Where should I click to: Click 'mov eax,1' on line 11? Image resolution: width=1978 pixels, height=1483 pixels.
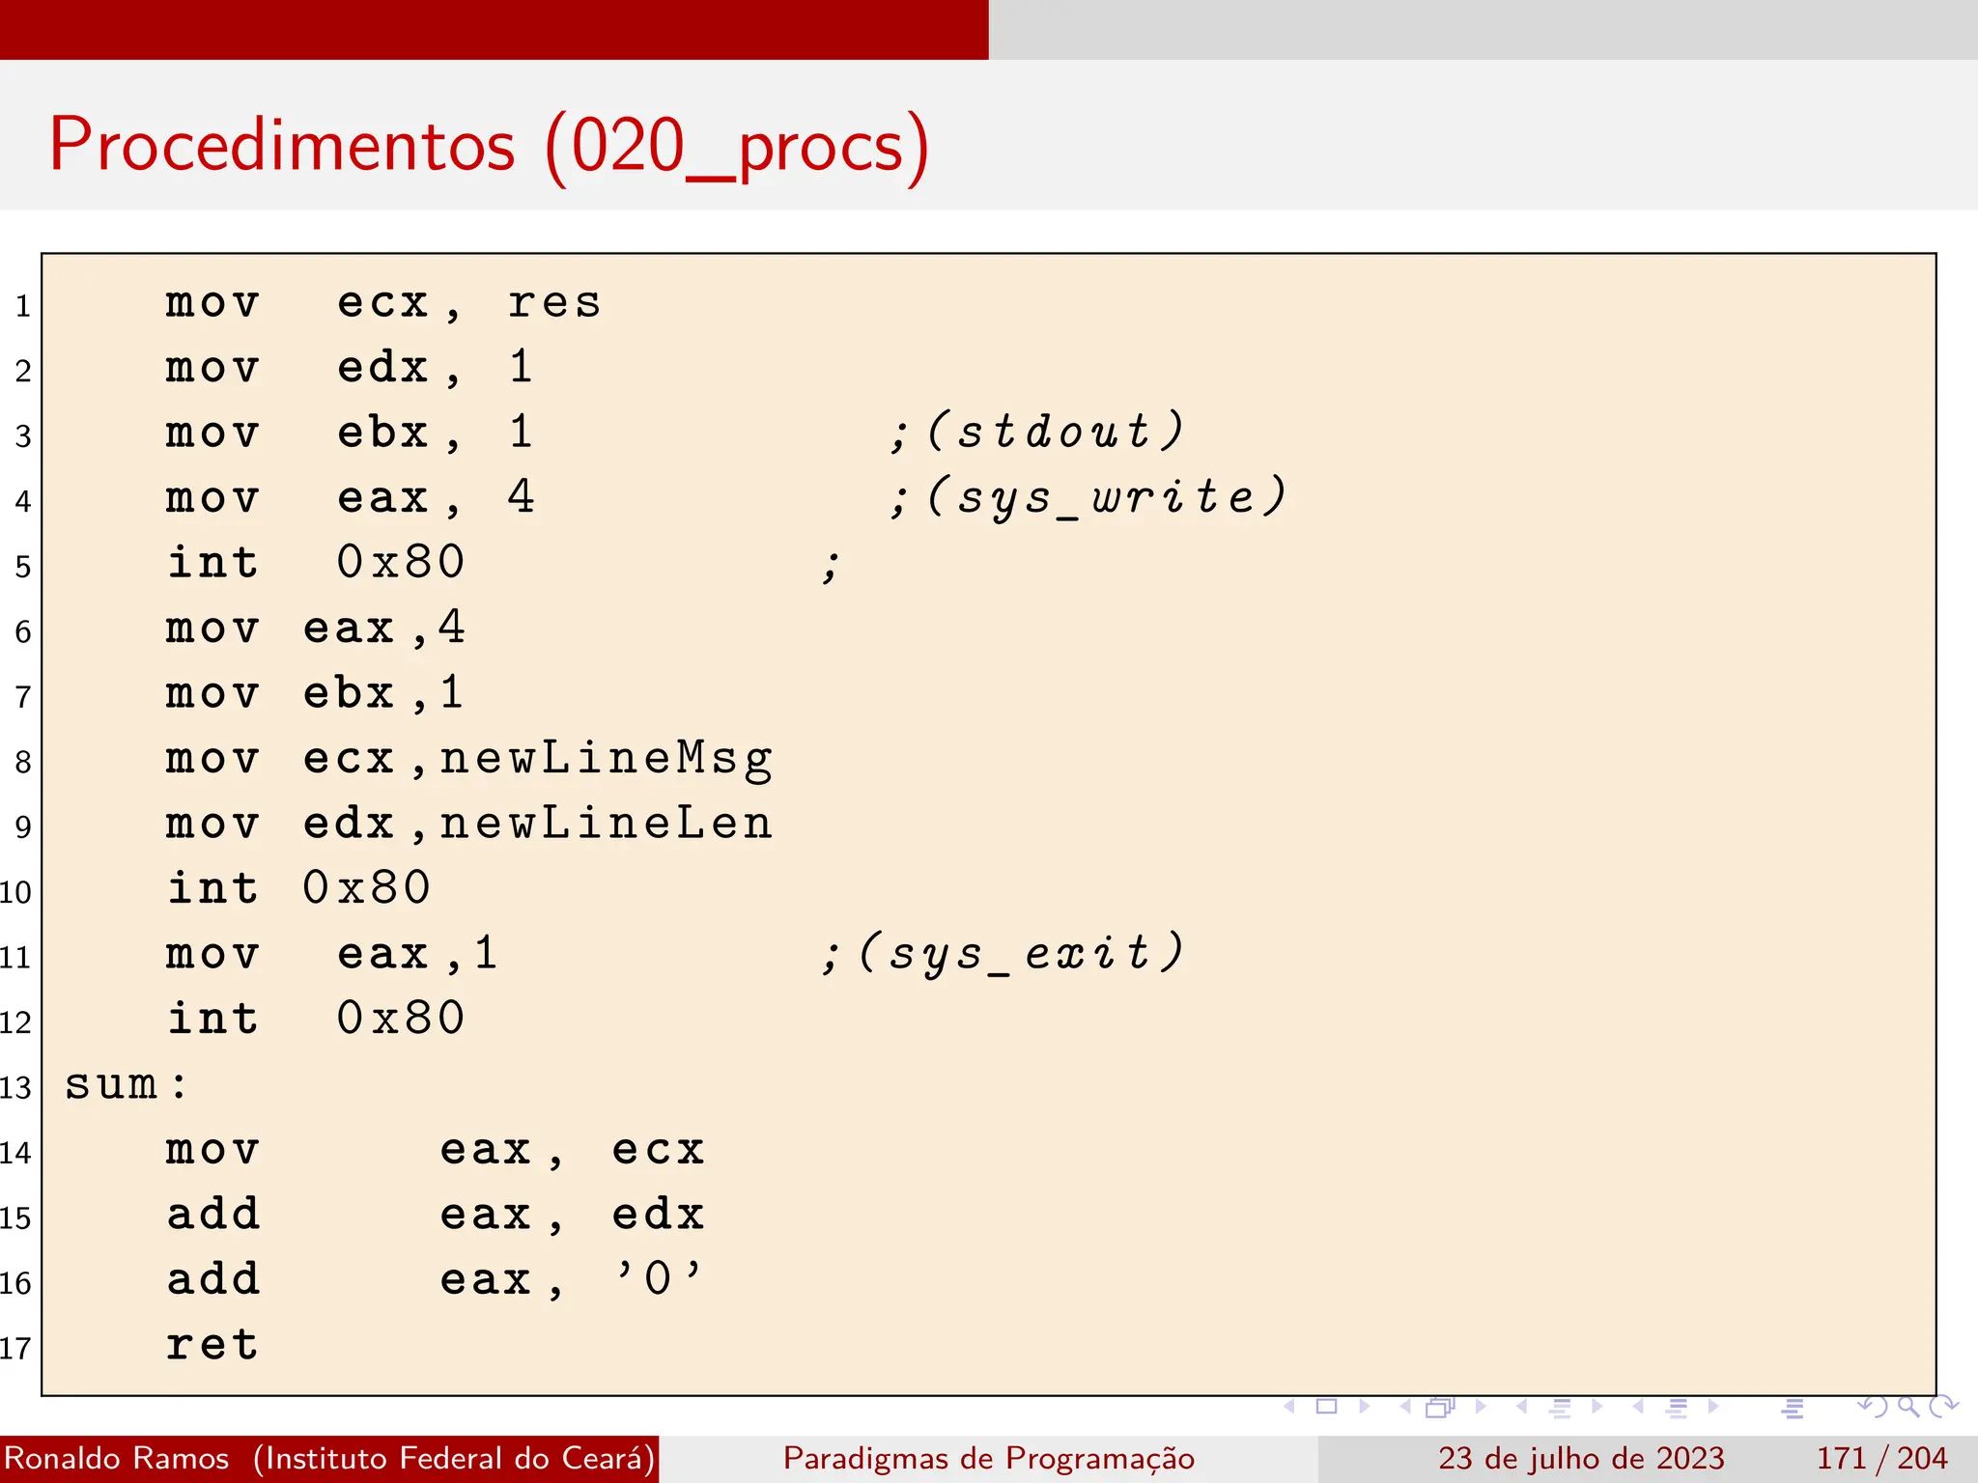tap(332, 954)
